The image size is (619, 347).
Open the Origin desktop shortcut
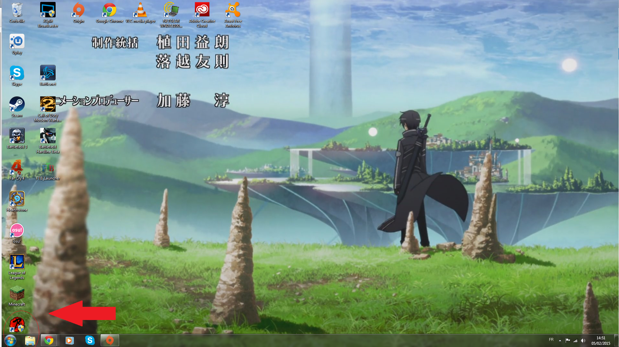pos(78,13)
